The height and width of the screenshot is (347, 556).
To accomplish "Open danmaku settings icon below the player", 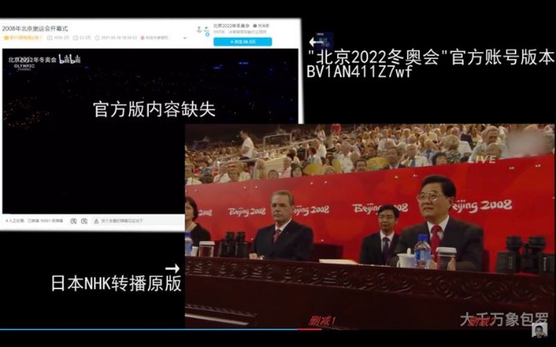I will point(84,221).
